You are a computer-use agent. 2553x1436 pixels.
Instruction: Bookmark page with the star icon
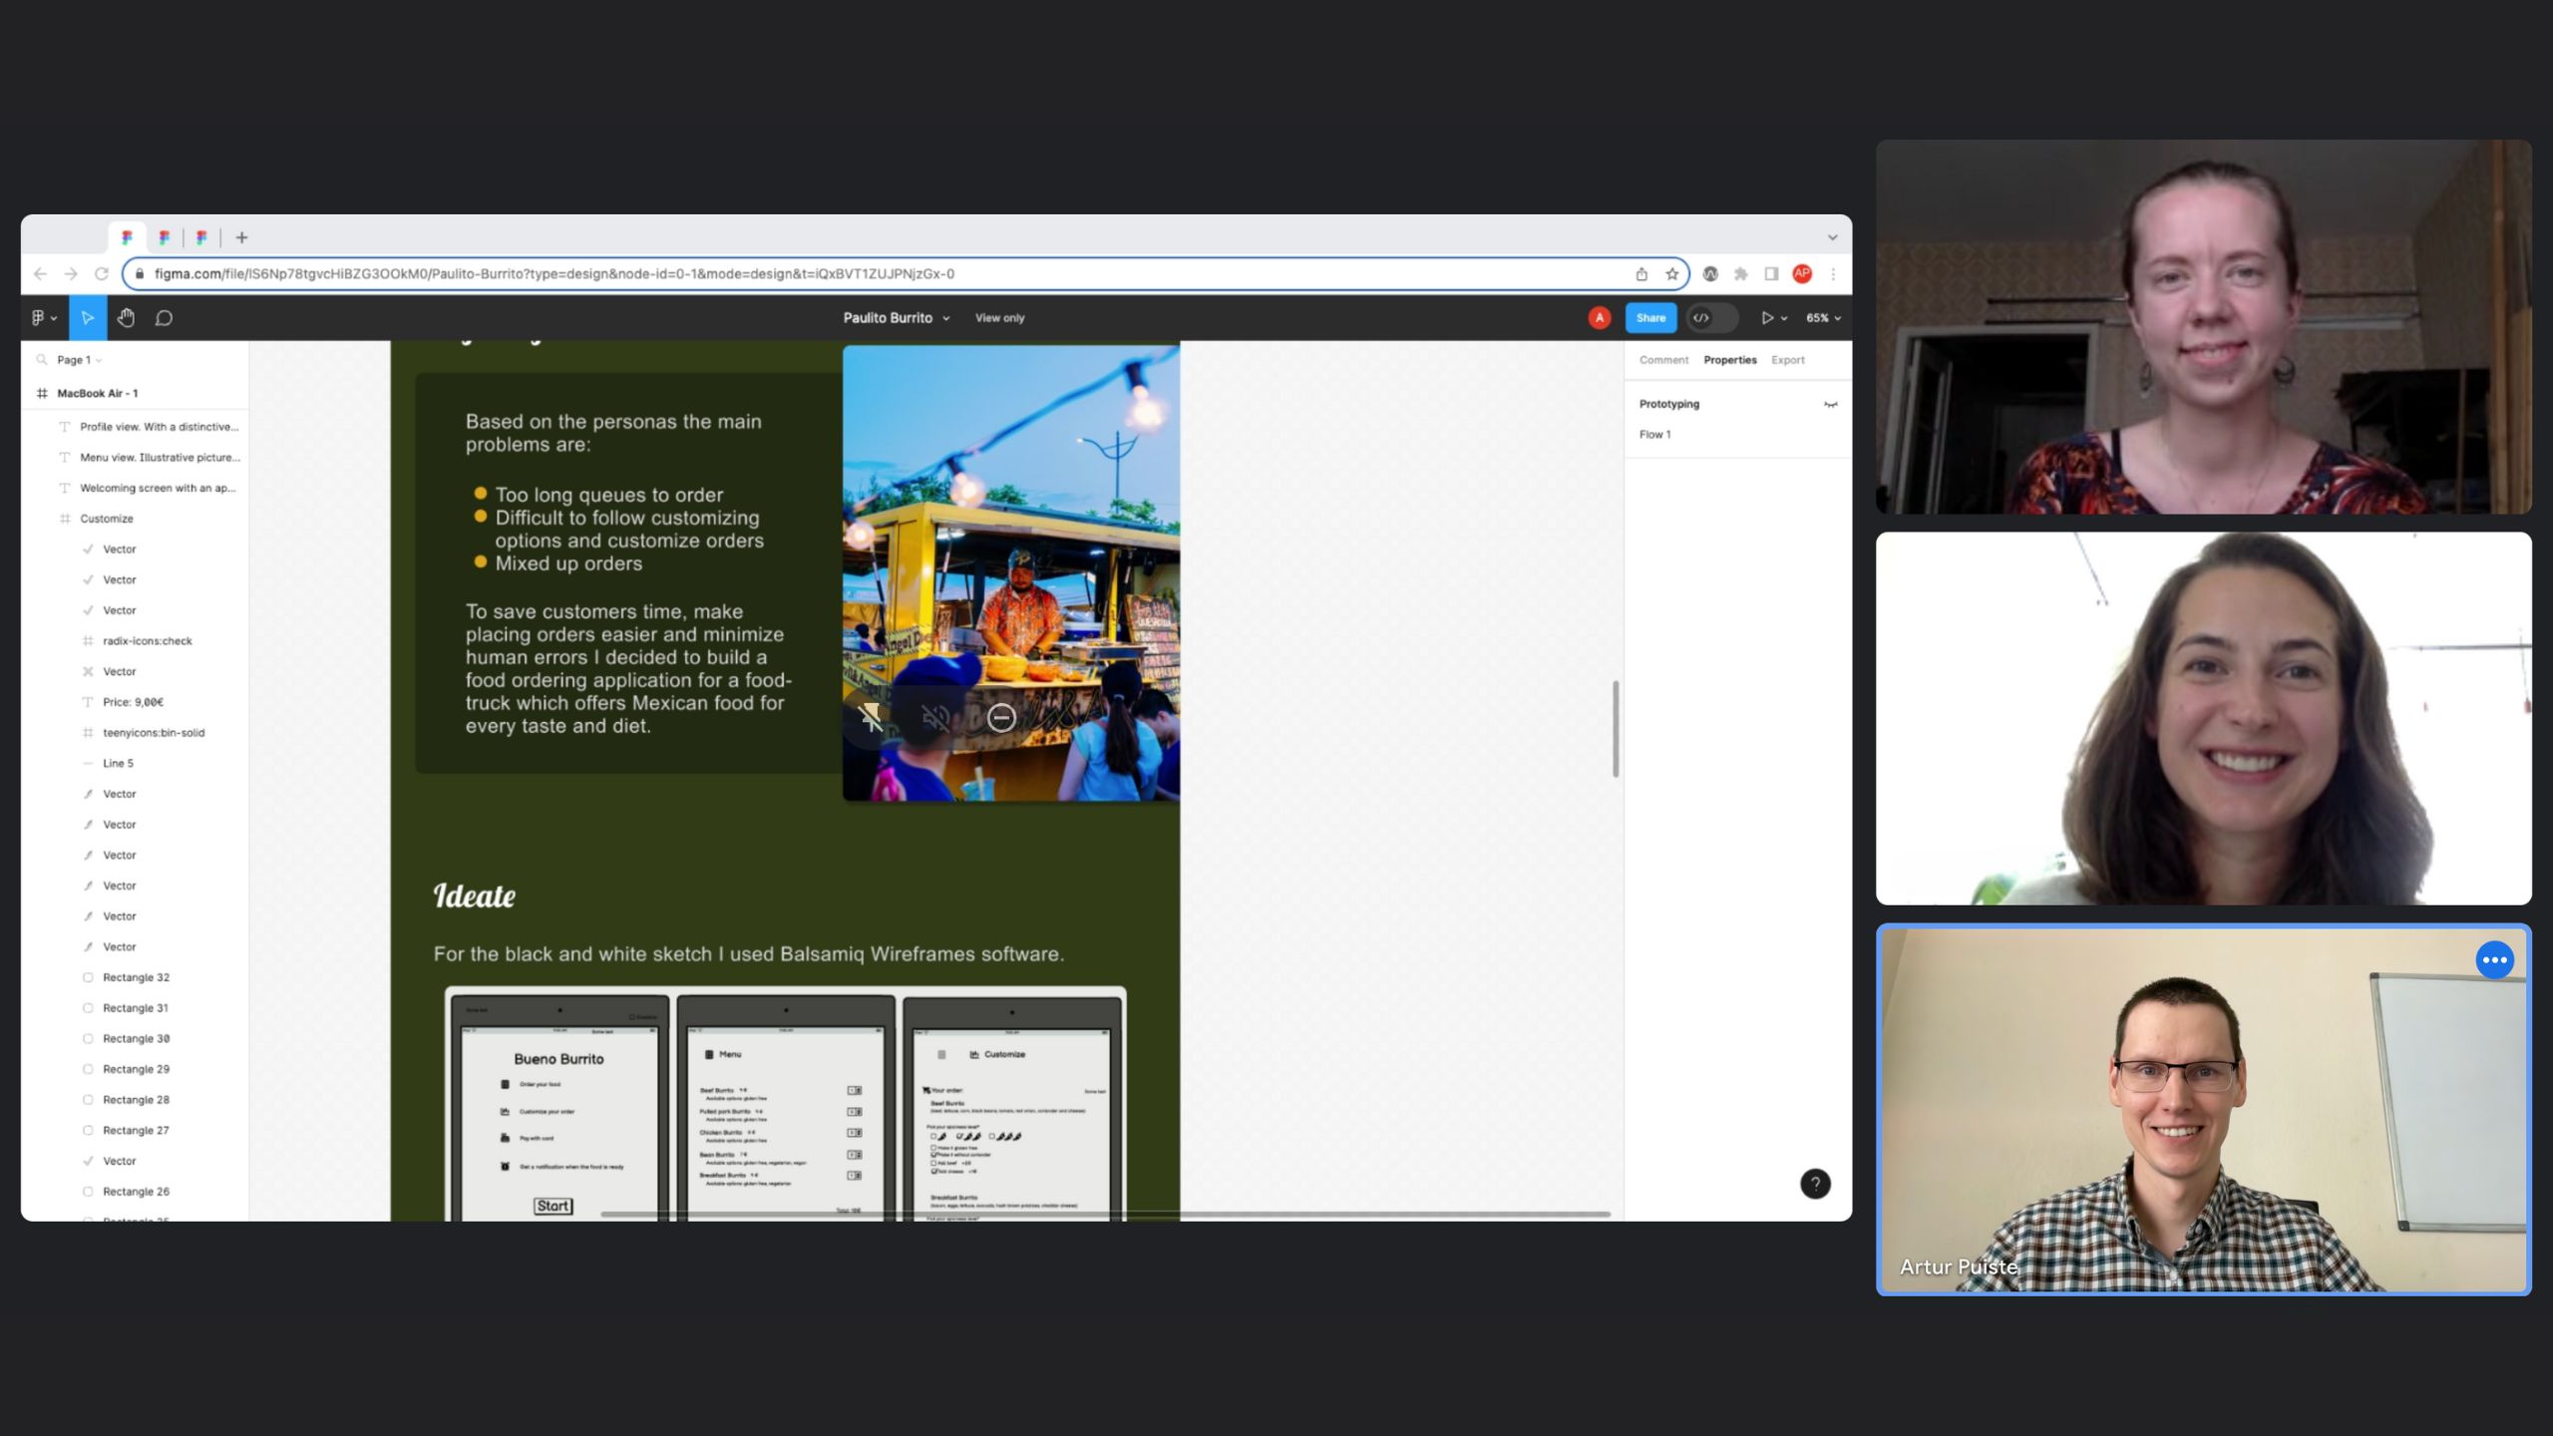click(x=1672, y=274)
